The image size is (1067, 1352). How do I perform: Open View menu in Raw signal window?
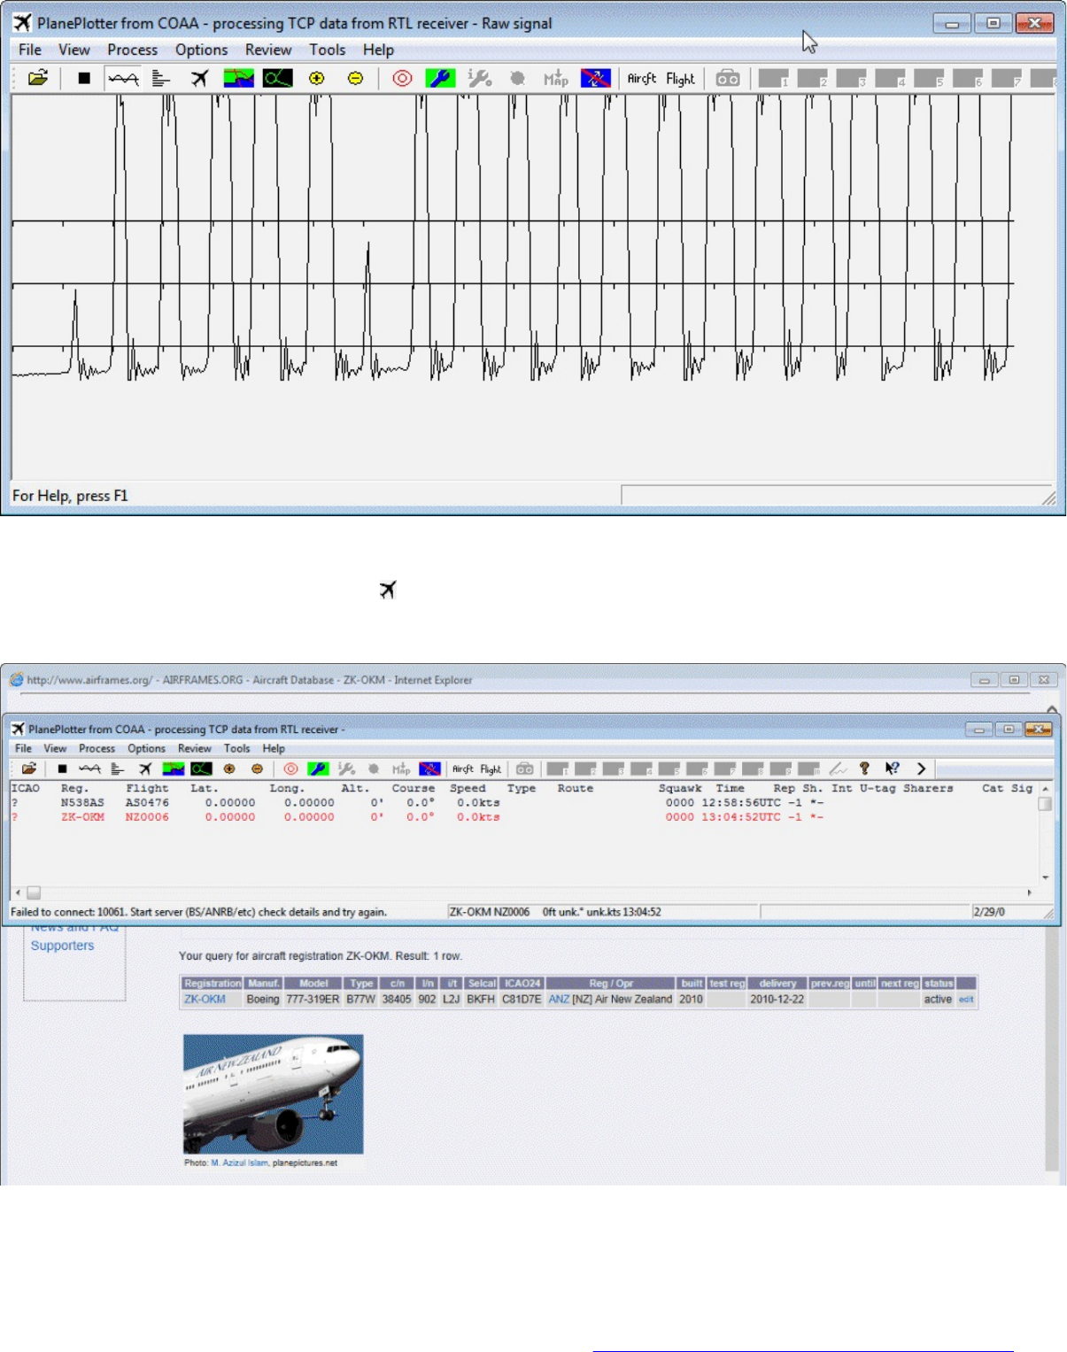[74, 50]
